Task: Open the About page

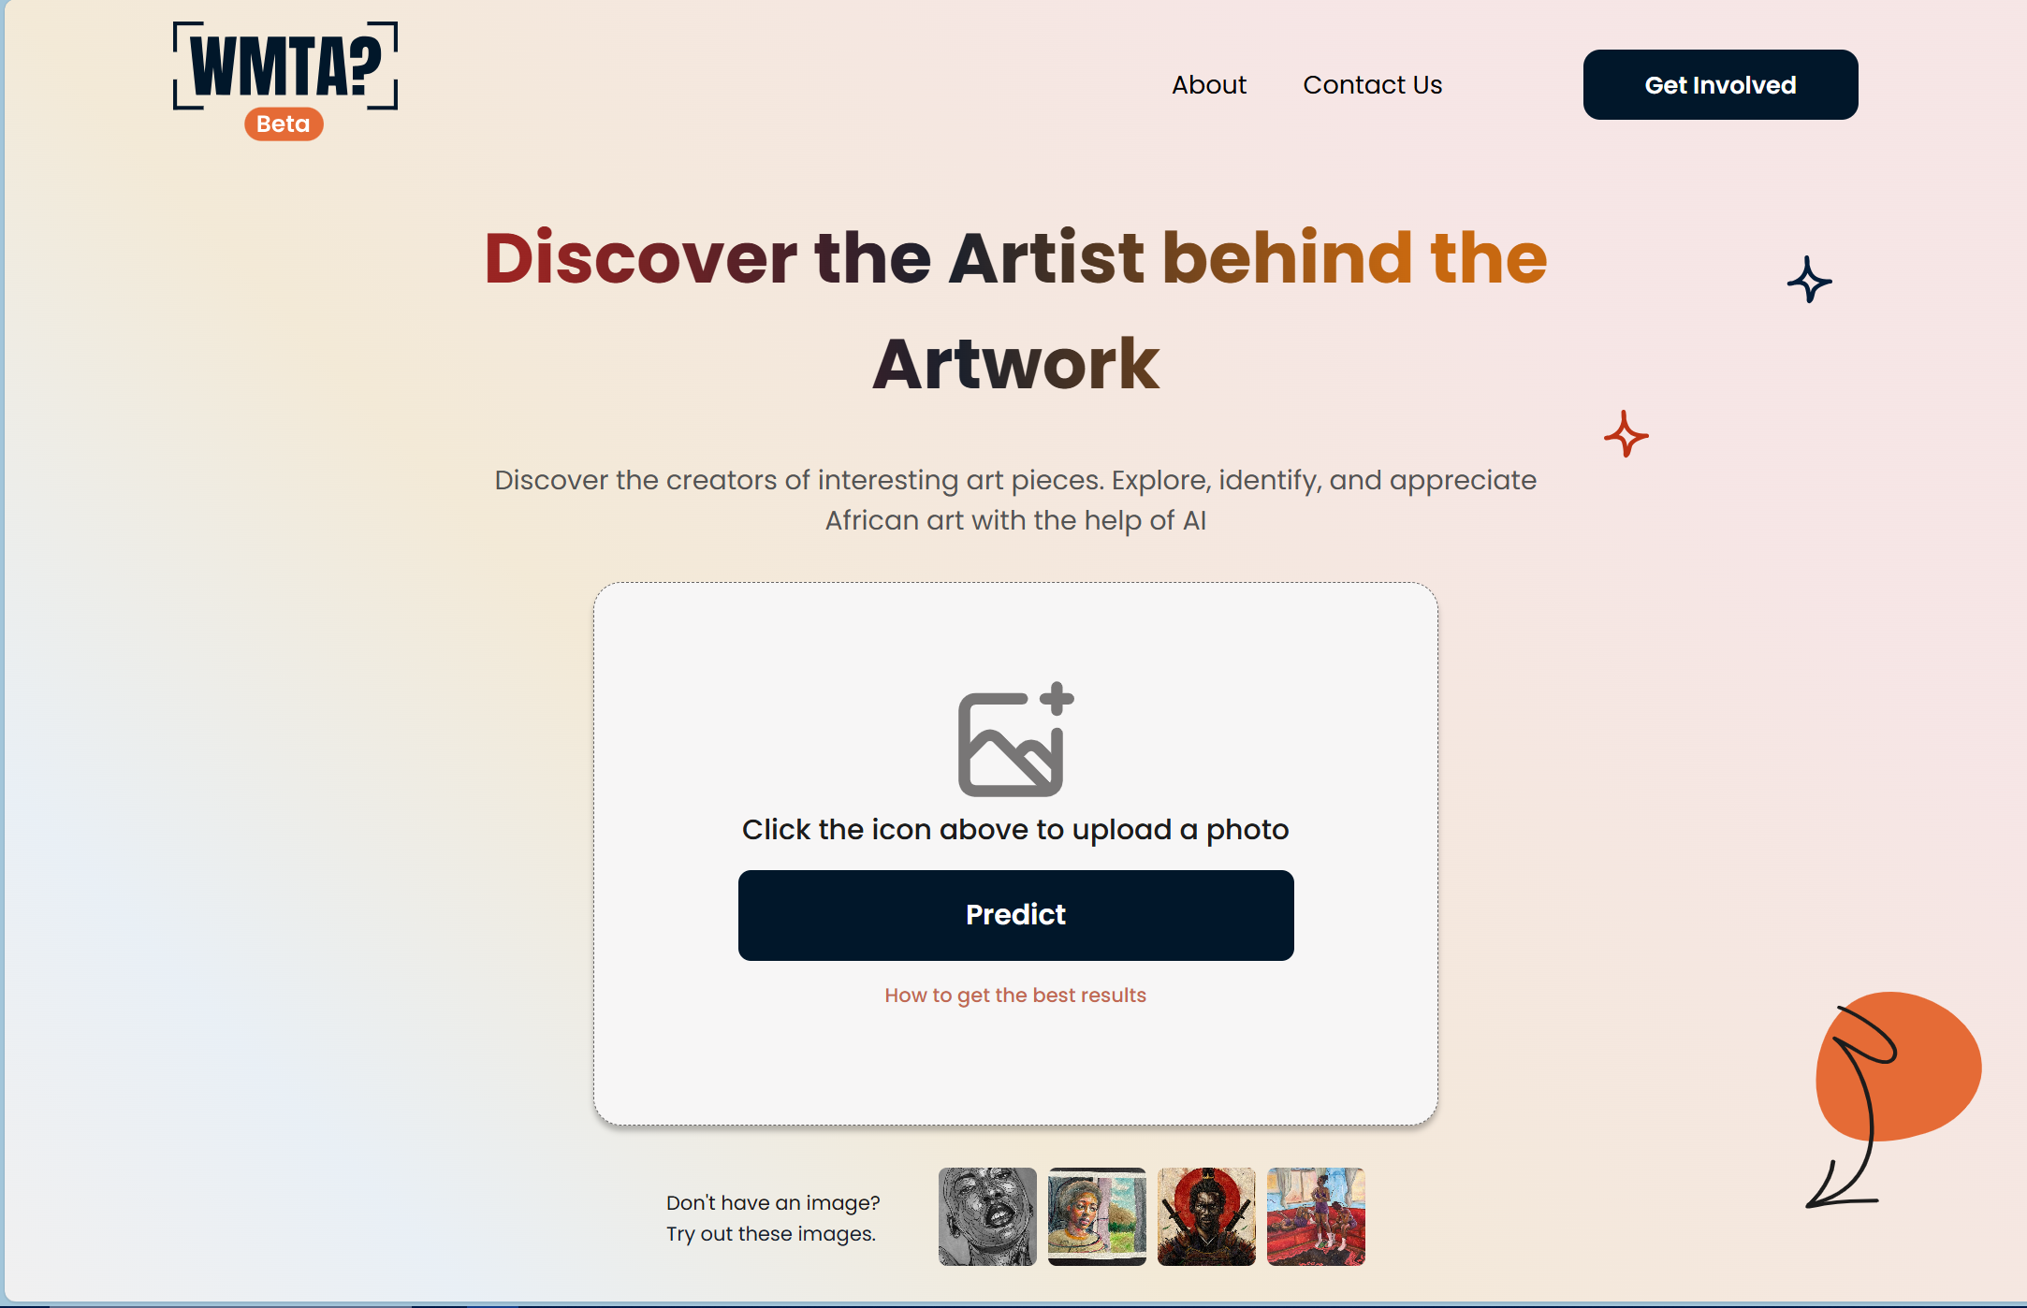Action: click(x=1209, y=85)
